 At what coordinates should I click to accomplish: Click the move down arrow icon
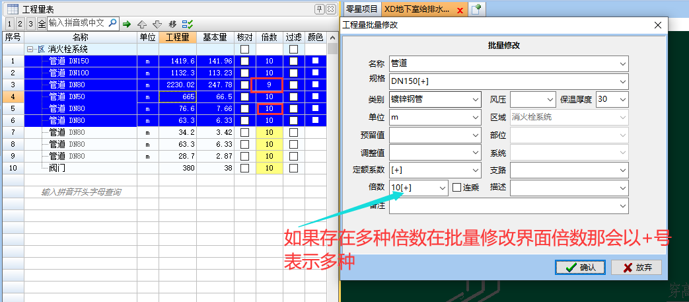(157, 24)
